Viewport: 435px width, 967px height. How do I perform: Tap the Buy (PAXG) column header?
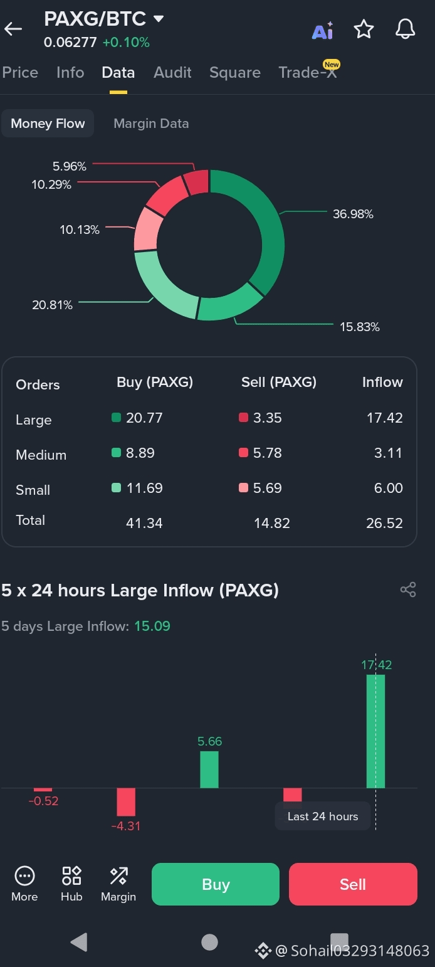(155, 382)
